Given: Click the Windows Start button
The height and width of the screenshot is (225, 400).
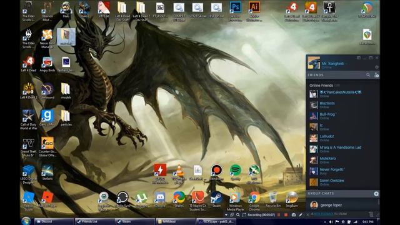Looking at the screenshot, I should 26,221.
